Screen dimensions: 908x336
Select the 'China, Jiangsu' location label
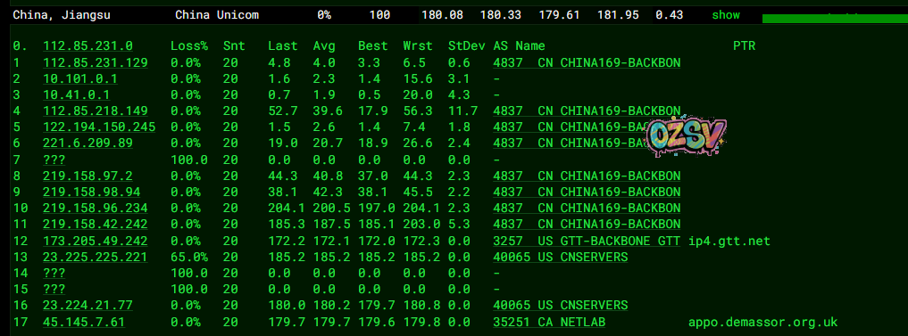[62, 15]
